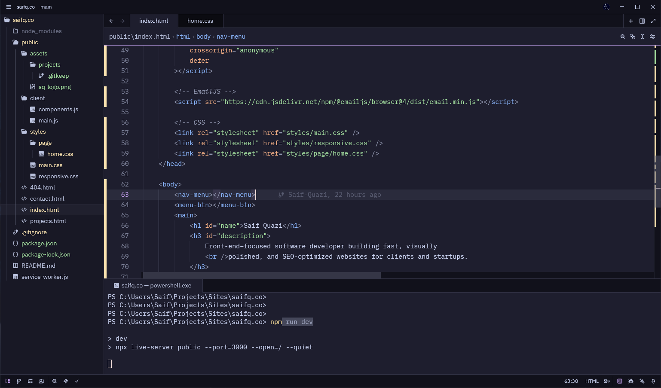The width and height of the screenshot is (661, 388).
Task: Click the split pane icon
Action: [642, 21]
